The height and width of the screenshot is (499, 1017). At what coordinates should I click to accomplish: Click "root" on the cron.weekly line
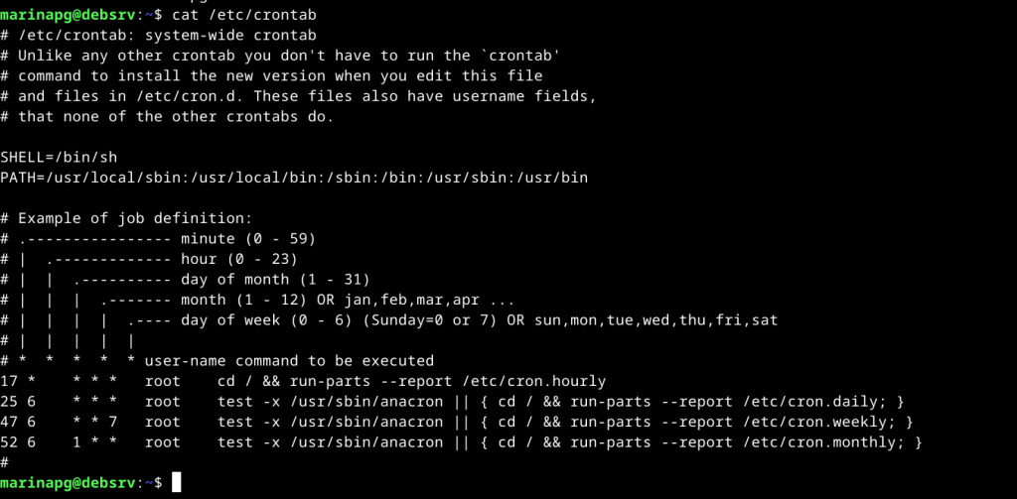[162, 422]
